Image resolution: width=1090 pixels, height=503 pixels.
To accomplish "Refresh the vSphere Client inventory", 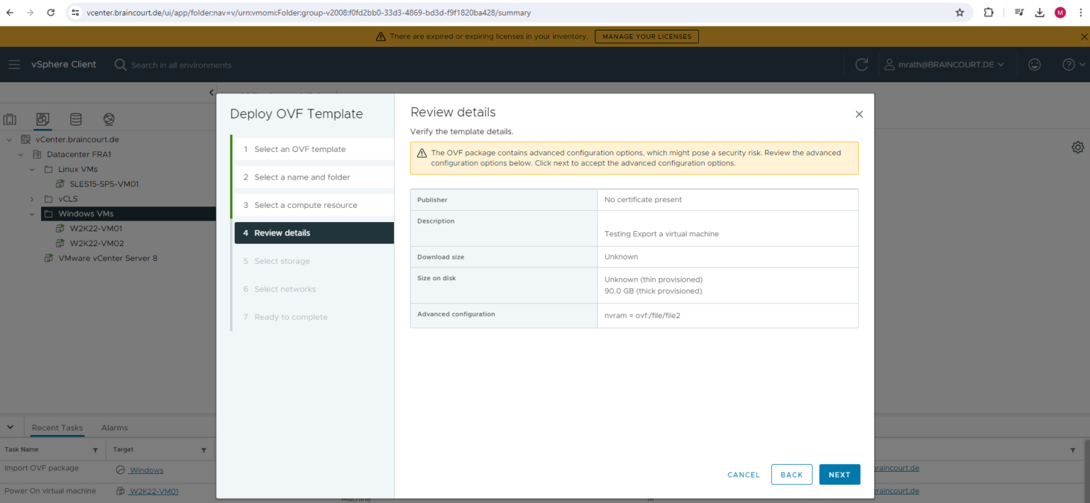I will tap(861, 65).
